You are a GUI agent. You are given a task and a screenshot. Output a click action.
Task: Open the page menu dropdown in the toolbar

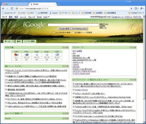pos(137,8)
